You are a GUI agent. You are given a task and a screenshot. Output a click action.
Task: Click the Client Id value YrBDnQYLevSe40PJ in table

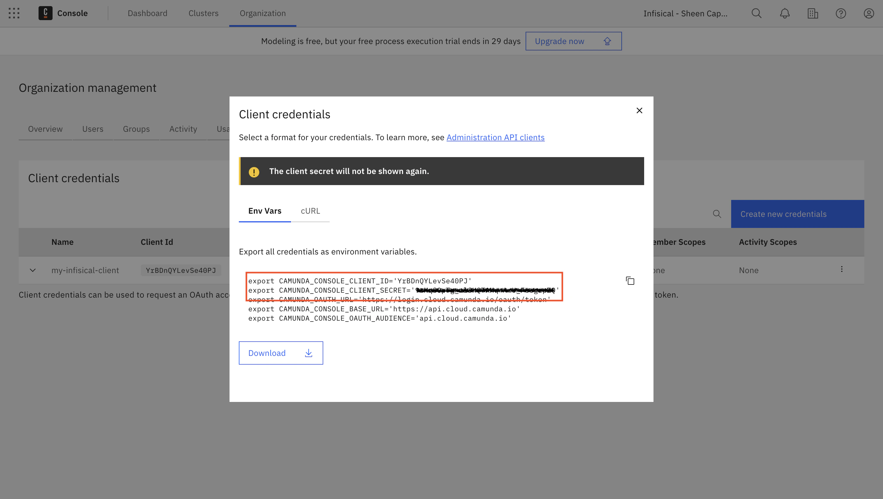(181, 270)
